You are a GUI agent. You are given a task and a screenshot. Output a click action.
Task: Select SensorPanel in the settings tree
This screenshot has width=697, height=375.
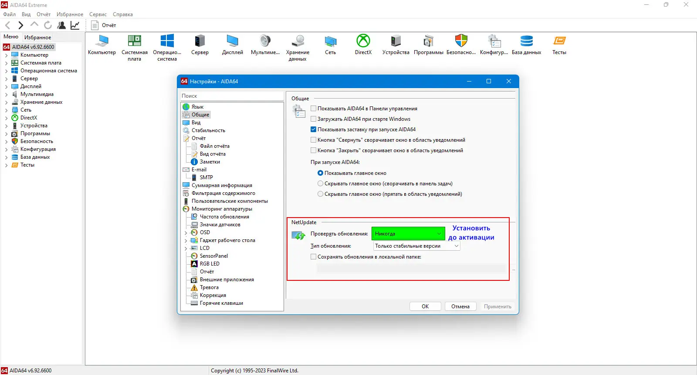[213, 256]
